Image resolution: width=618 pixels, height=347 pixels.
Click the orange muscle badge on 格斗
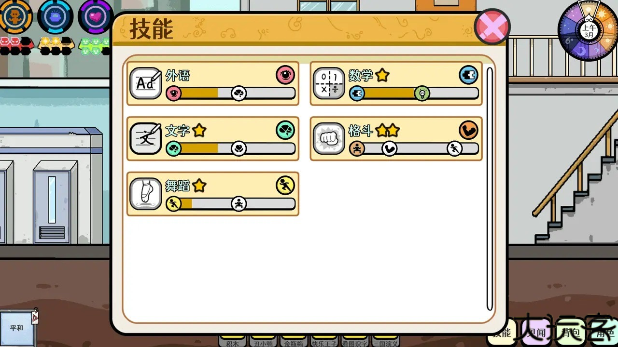468,130
